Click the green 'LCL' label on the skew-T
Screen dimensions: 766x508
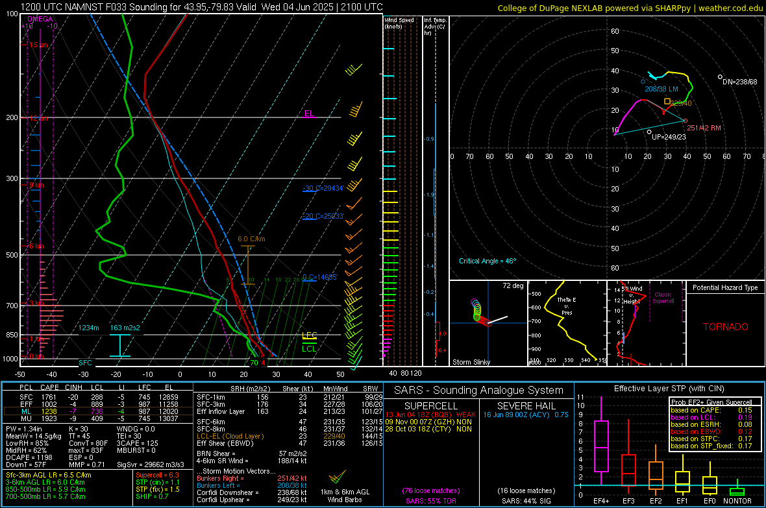[309, 348]
